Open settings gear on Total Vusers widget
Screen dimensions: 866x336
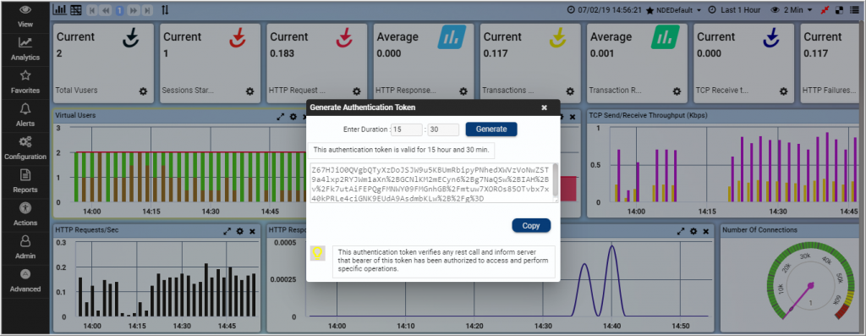[x=143, y=91]
